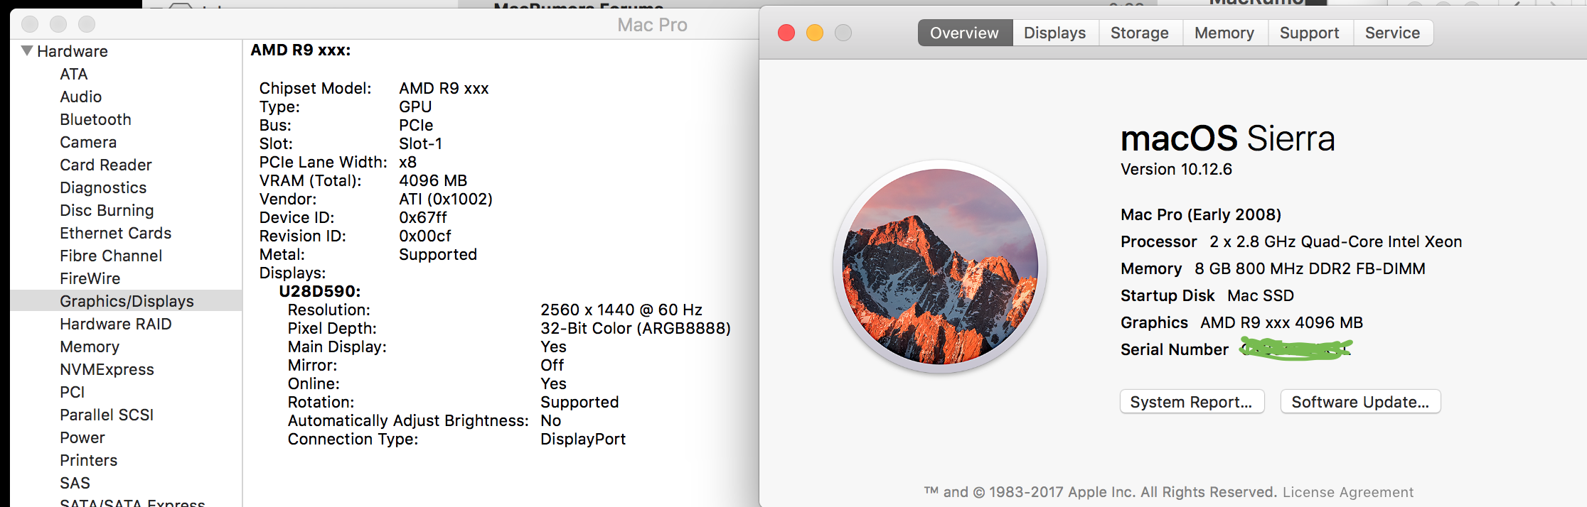
Task: Click the Processor 2 x 2.8 GHz Quad-Core text
Action: [x=1291, y=241]
